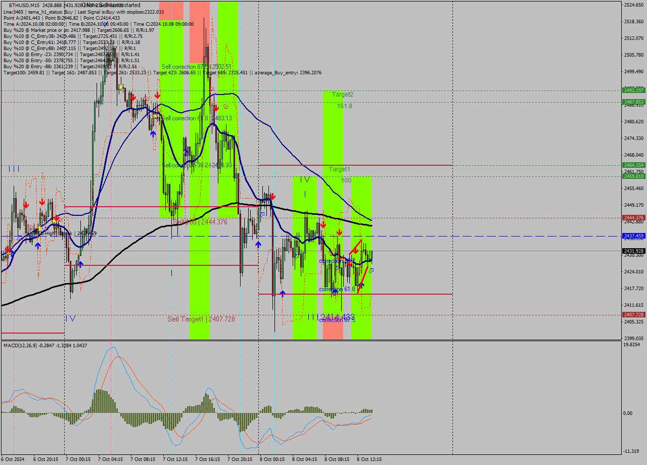Click the -11.319 MACD scale value
The width and height of the screenshot is (647, 465).
click(632, 451)
